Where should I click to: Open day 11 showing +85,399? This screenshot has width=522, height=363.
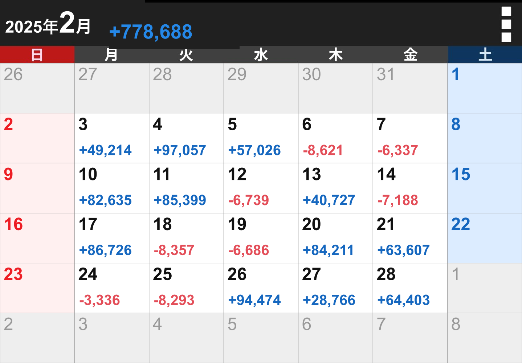(x=187, y=188)
